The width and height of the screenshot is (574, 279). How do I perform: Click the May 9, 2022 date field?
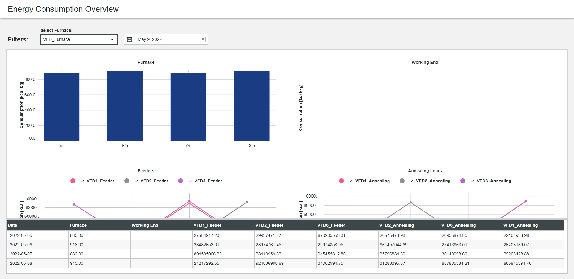coord(166,39)
